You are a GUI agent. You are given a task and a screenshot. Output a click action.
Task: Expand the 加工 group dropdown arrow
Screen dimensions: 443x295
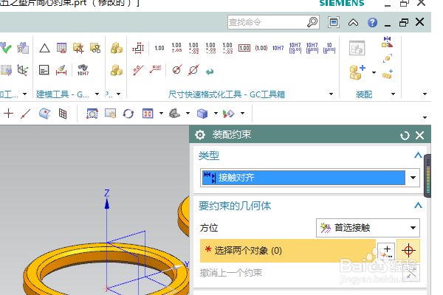click(24, 94)
